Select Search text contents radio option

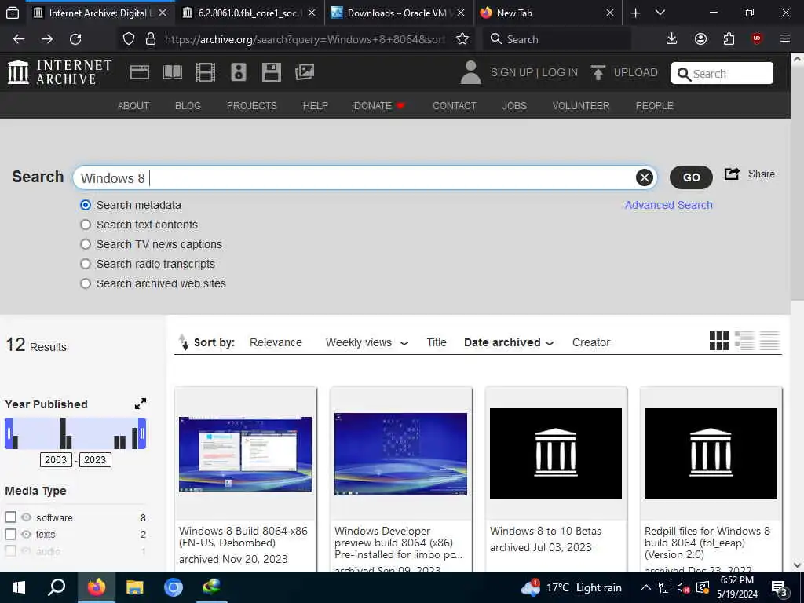click(x=86, y=225)
